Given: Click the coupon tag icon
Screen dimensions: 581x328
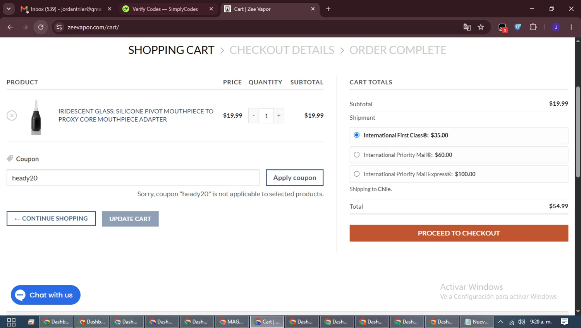Looking at the screenshot, I should [x=10, y=158].
